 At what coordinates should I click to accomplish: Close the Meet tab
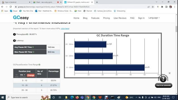click(x=61, y=2)
